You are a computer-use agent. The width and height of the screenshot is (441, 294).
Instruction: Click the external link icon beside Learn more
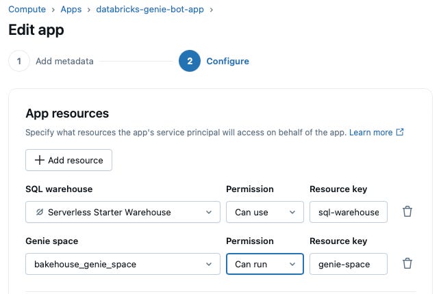[401, 132]
